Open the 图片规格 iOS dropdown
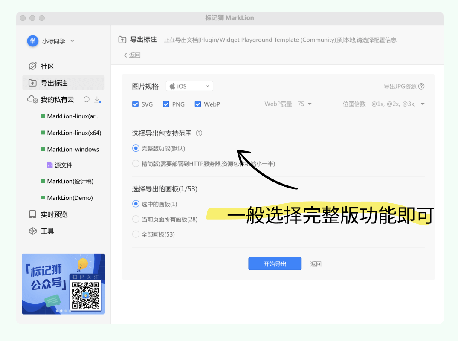458x341 pixels. [x=189, y=86]
